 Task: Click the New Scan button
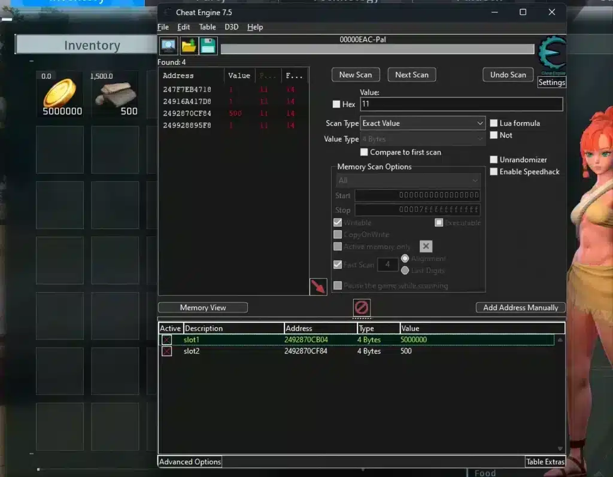[356, 75]
